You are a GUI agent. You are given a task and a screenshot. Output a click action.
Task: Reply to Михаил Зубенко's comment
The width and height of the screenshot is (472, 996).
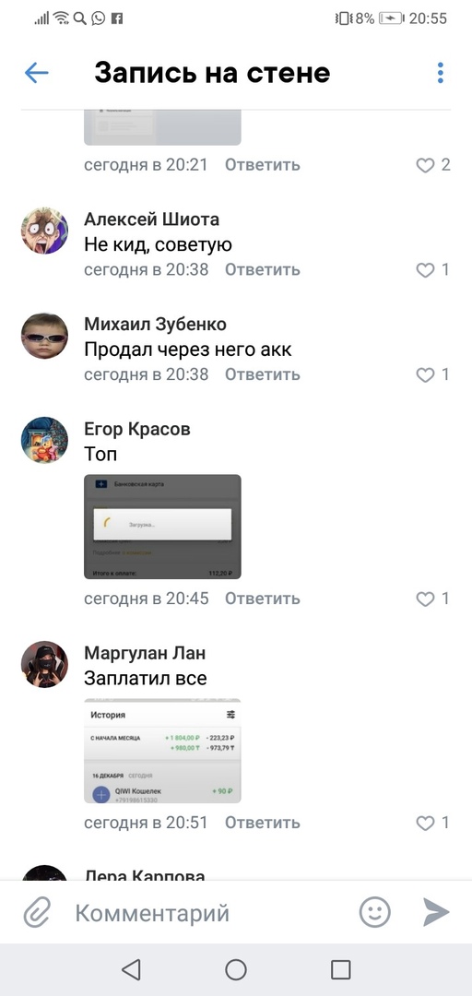coord(263,374)
